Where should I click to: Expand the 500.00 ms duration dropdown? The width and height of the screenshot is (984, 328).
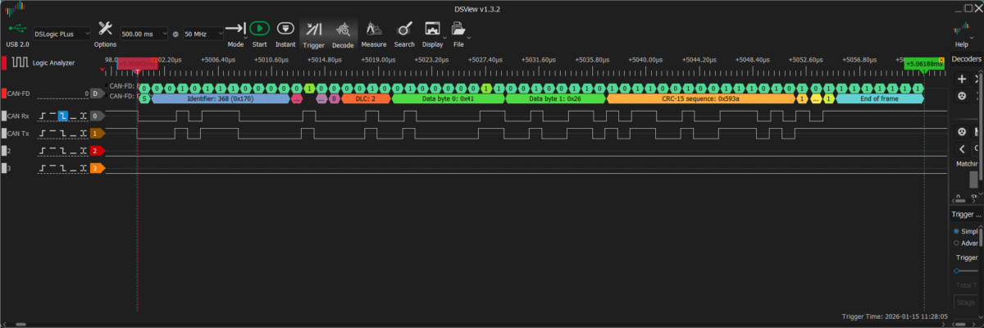tap(165, 34)
